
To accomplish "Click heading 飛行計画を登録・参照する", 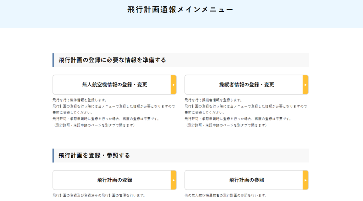I will point(94,155).
